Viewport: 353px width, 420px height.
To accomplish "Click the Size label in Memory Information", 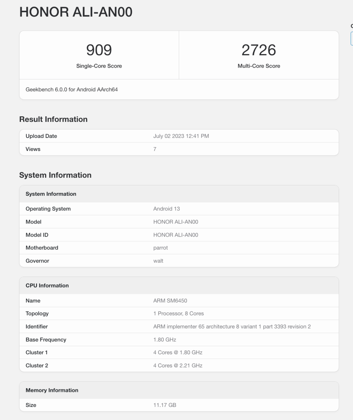I will tap(31, 405).
